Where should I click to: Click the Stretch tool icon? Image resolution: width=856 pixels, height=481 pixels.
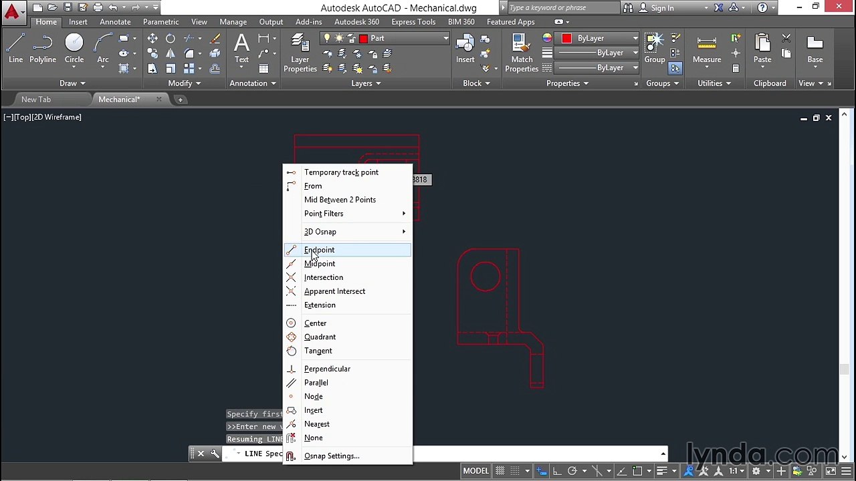(x=152, y=68)
